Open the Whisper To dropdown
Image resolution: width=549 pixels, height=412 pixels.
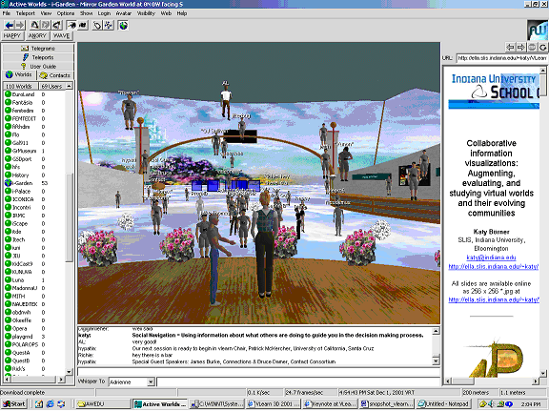tap(151, 381)
